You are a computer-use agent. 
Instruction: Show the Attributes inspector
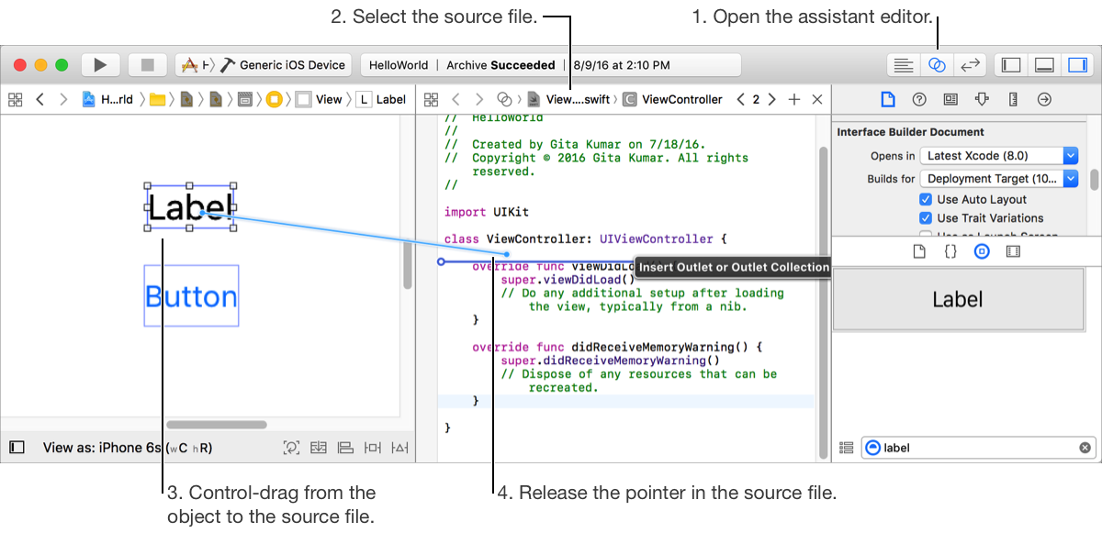[982, 99]
